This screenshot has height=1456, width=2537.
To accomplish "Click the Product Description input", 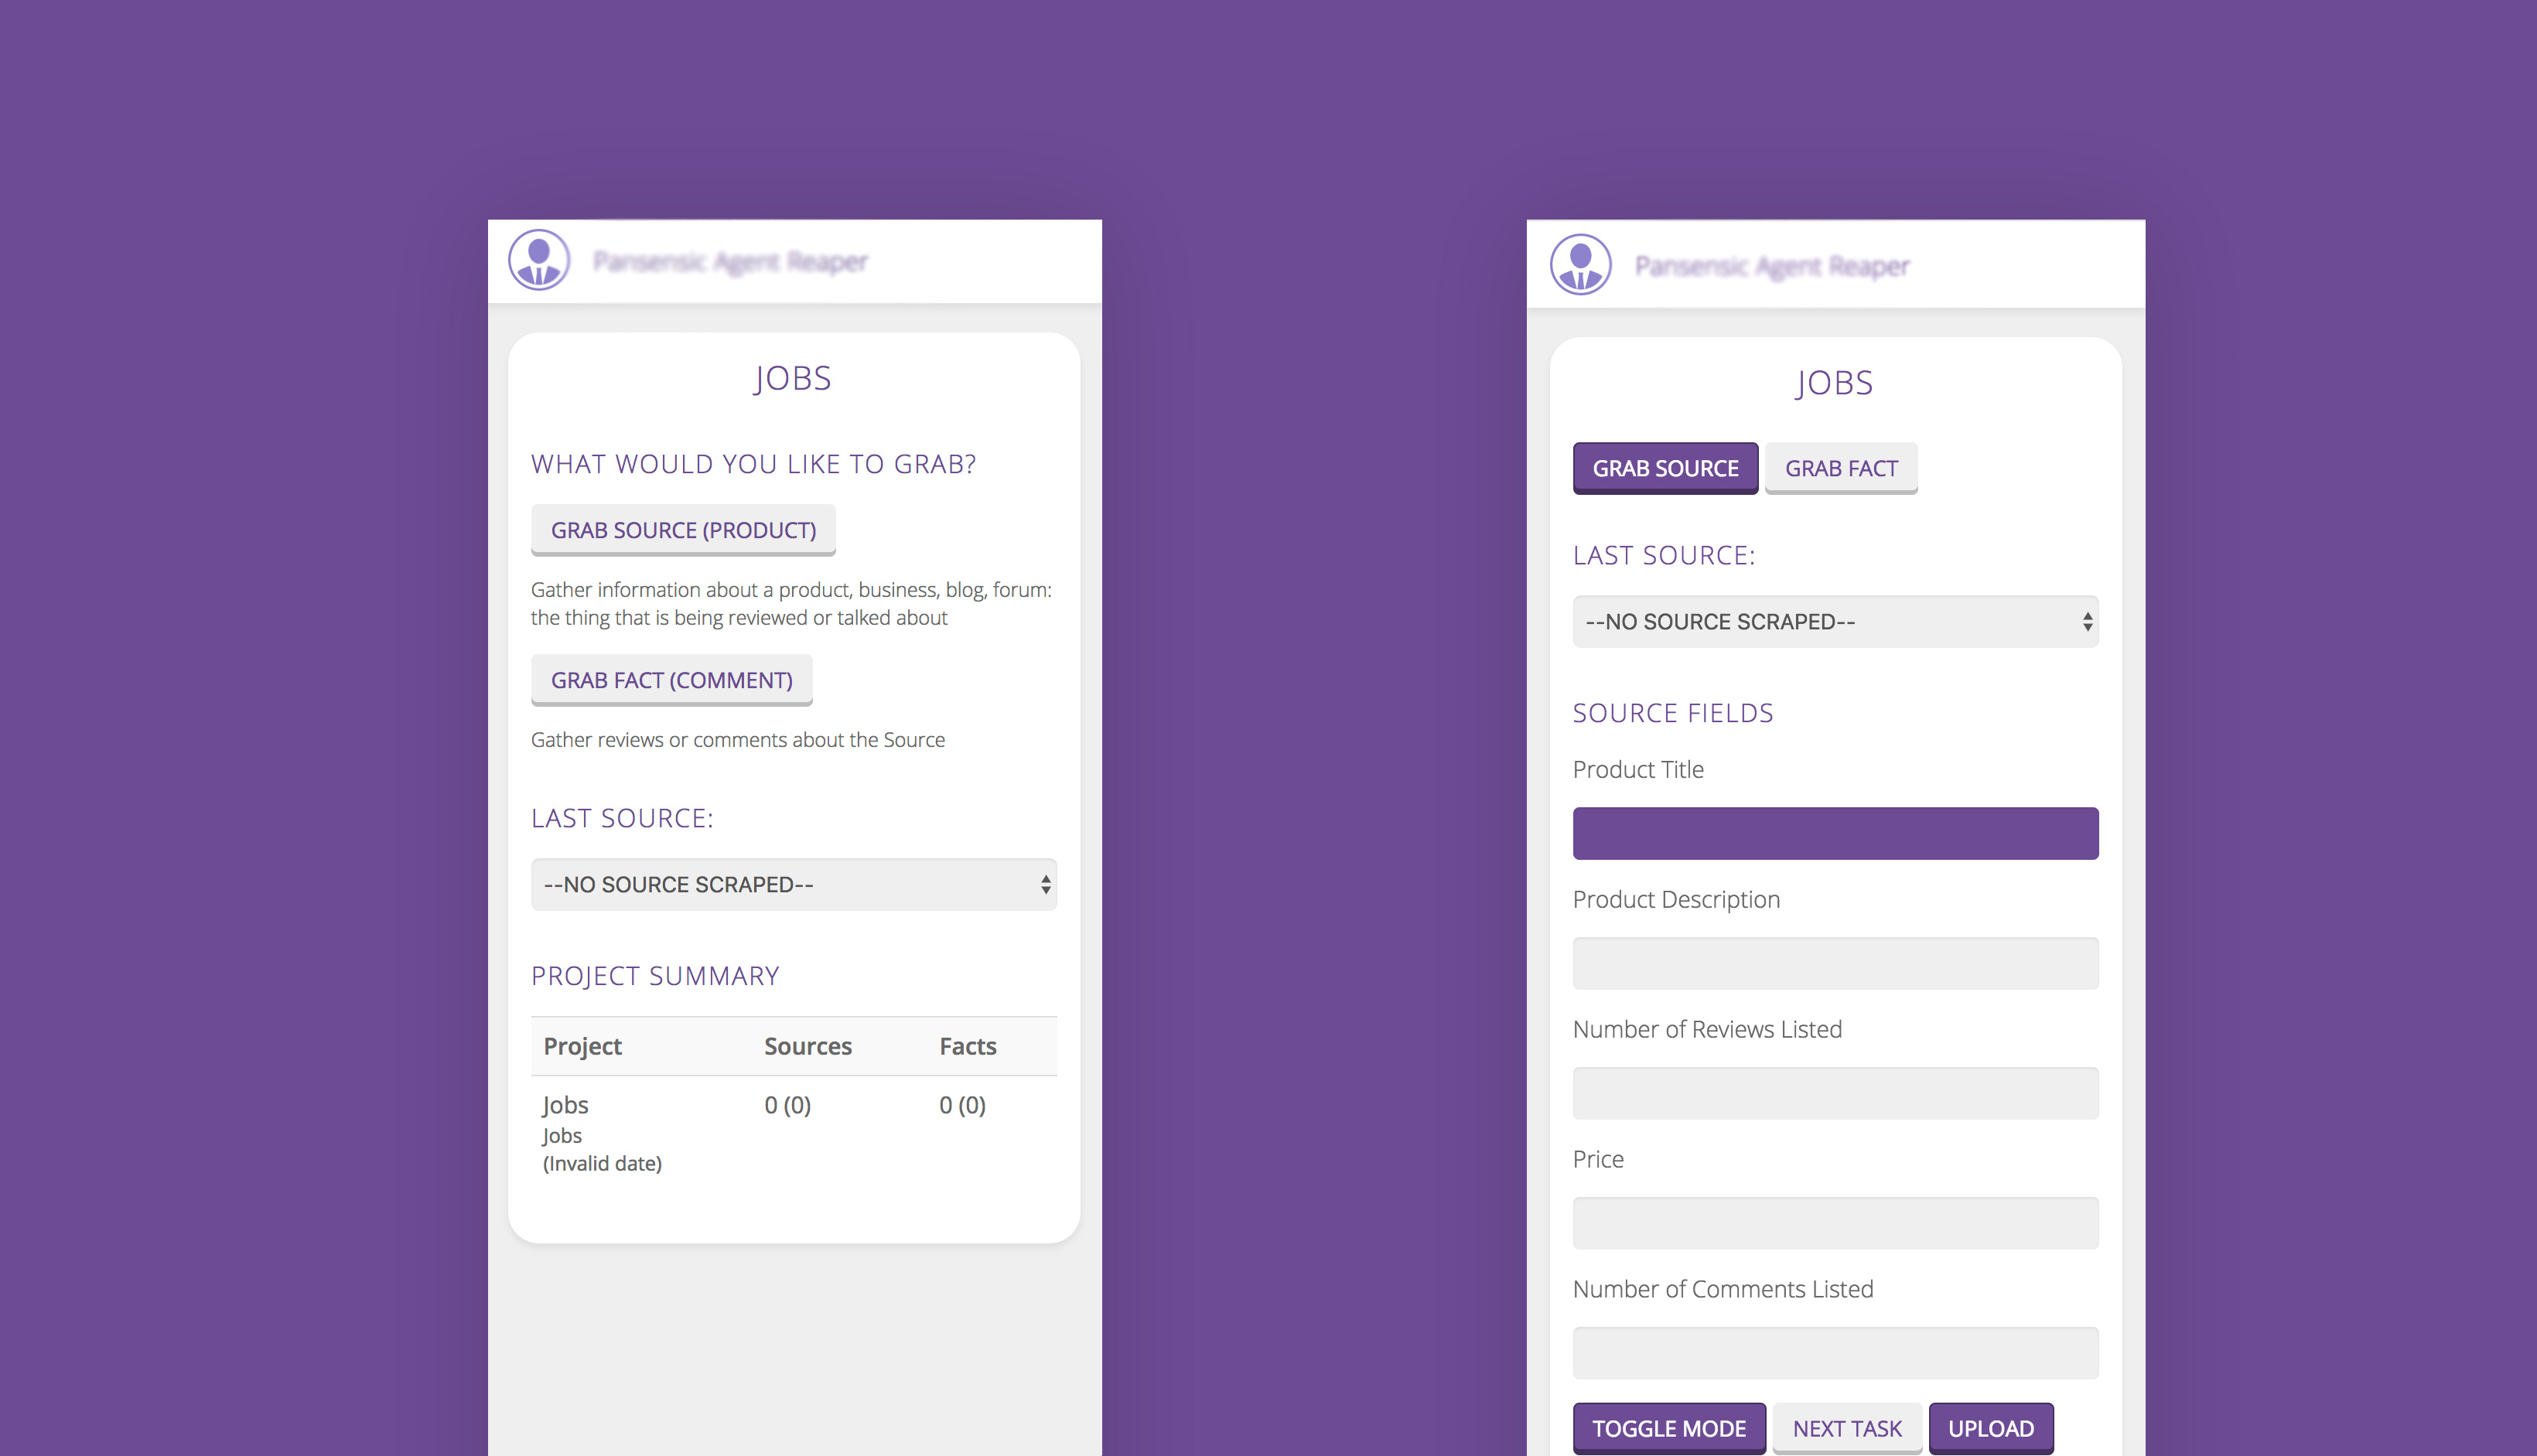I will pyautogui.click(x=1835, y=963).
